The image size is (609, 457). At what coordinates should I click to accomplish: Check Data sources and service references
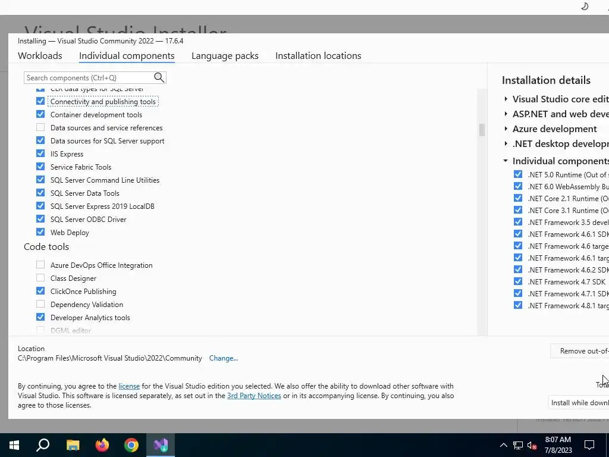pyautogui.click(x=40, y=127)
